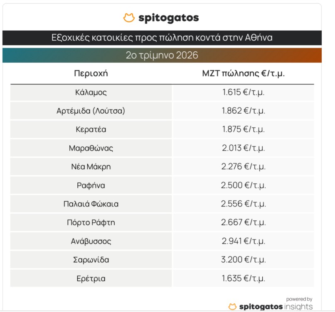This screenshot has height=312, width=335.
Task: Click the 2ο τρίμηνο 2026 gradient banner
Action: click(x=162, y=55)
